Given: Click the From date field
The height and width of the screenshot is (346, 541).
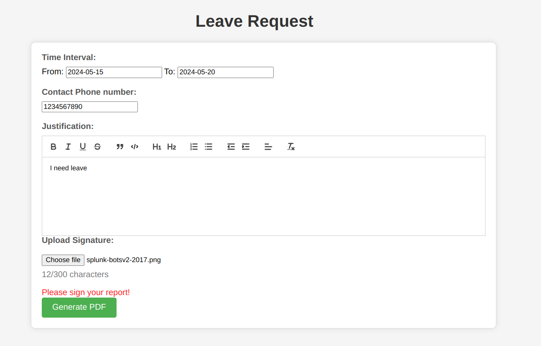Looking at the screenshot, I should 114,72.
